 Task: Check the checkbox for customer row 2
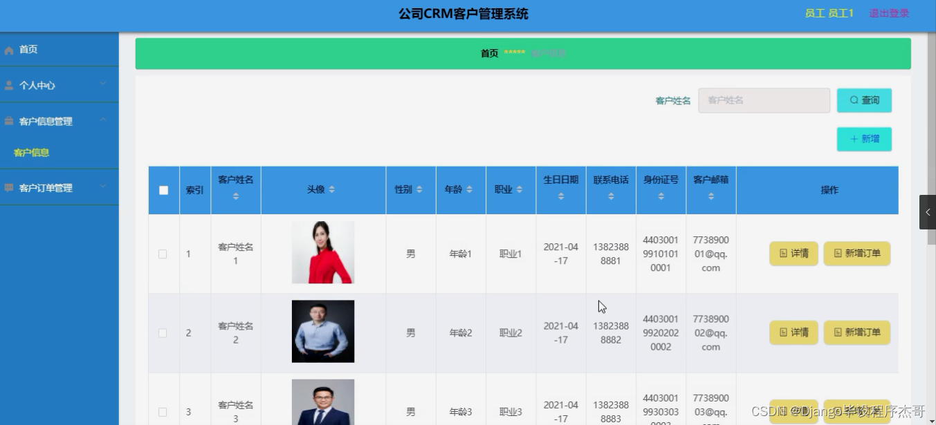[x=163, y=332]
